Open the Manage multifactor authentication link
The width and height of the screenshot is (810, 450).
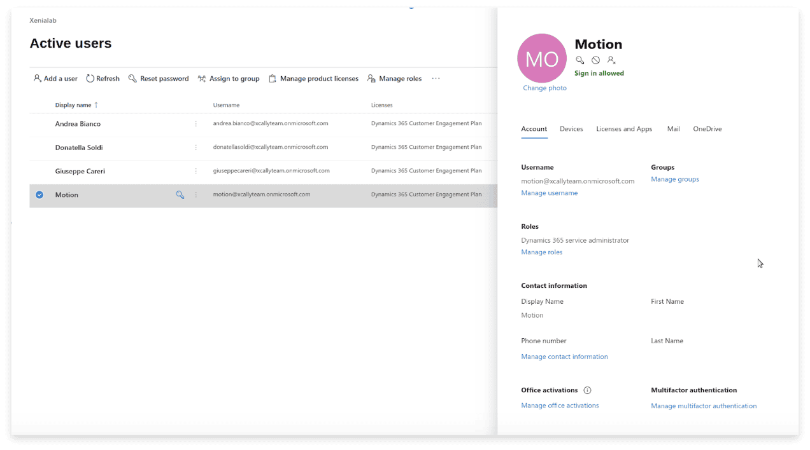pyautogui.click(x=704, y=406)
